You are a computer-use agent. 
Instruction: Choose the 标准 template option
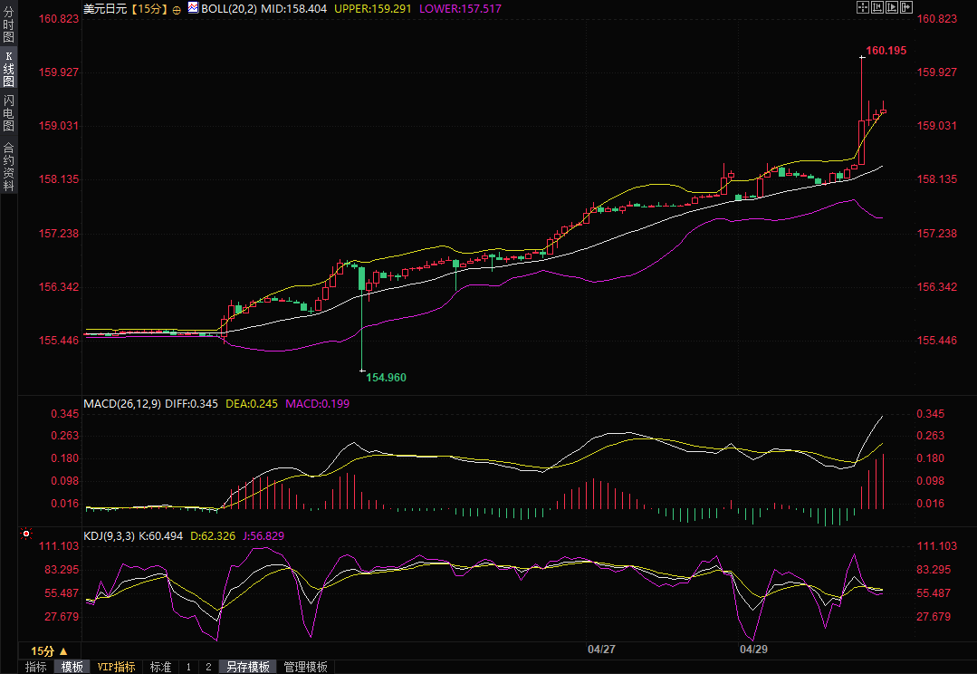coord(160,667)
